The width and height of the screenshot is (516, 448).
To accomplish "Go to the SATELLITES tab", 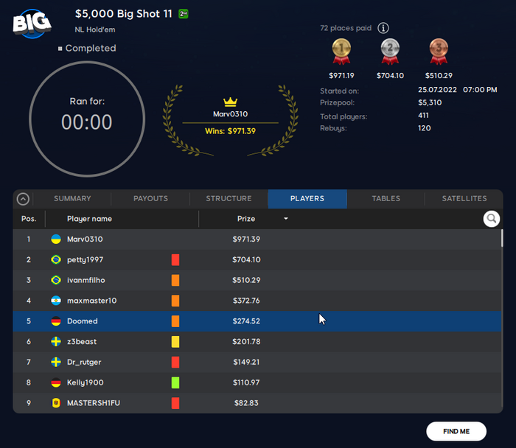I will pos(464,199).
